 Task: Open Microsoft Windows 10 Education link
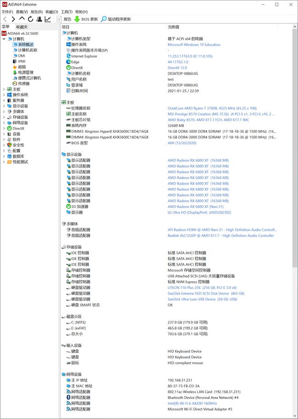(194, 44)
